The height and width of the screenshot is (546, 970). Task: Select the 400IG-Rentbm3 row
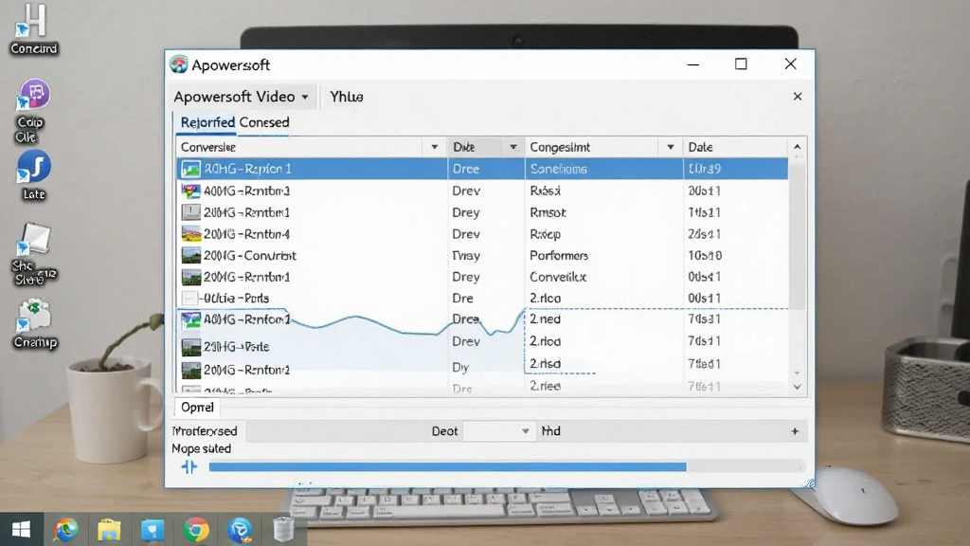[482, 191]
